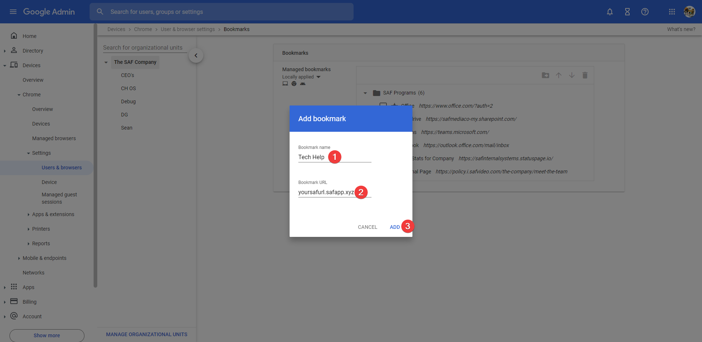This screenshot has height=342, width=702.
Task: Click the statuspage.io bookmark URL
Action: click(506, 158)
